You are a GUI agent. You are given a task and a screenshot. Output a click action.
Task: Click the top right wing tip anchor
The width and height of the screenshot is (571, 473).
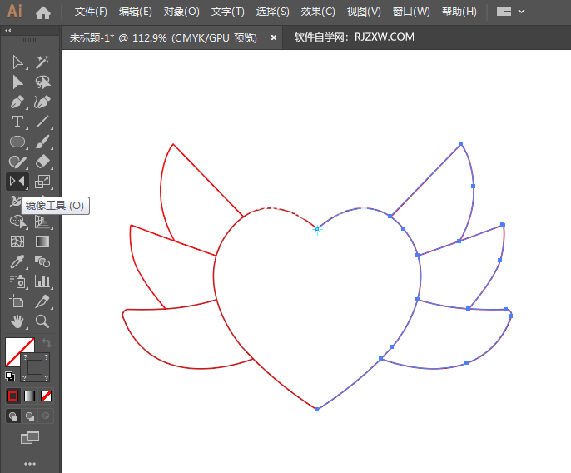[x=460, y=144]
